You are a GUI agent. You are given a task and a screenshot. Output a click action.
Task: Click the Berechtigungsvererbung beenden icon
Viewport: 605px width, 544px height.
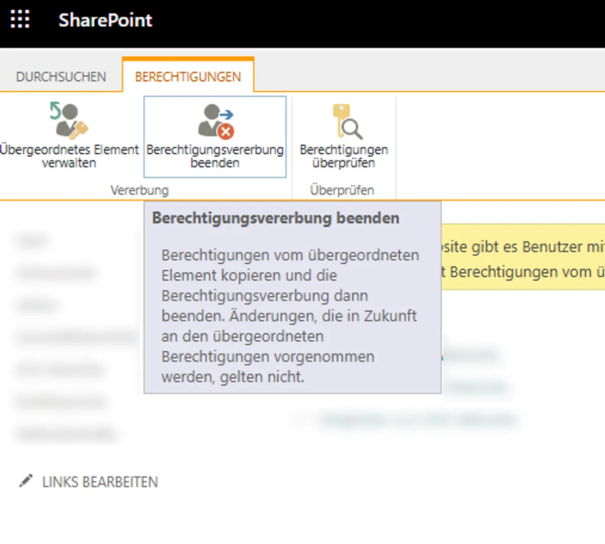click(215, 120)
